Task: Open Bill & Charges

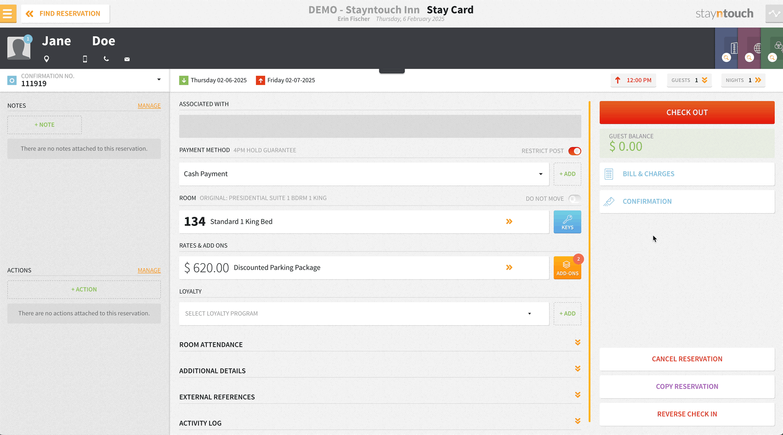Action: tap(687, 174)
